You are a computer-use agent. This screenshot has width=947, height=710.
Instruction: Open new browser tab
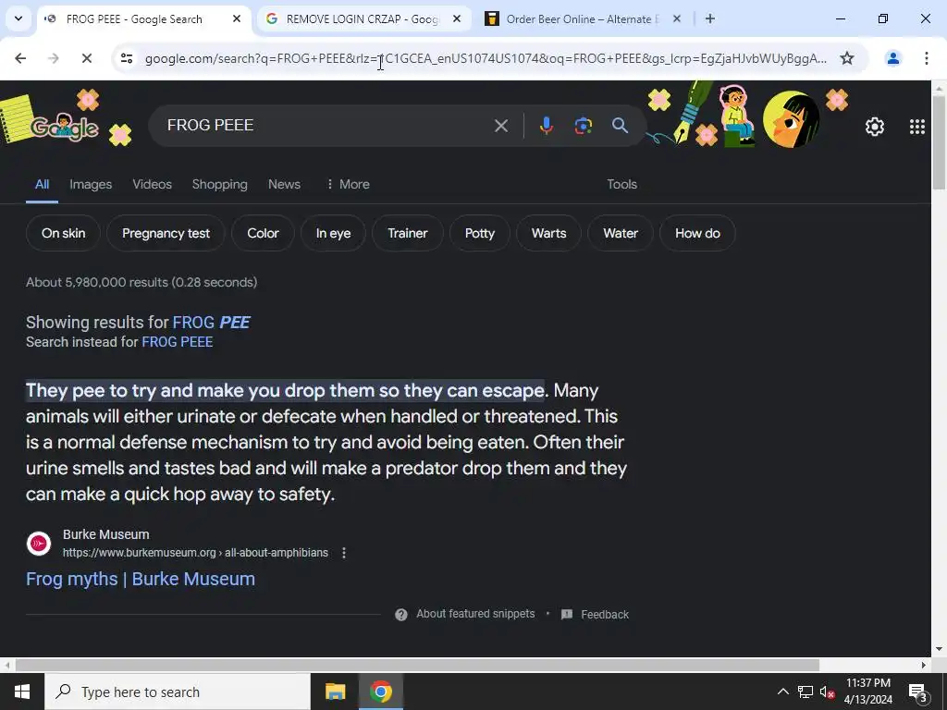click(x=710, y=18)
